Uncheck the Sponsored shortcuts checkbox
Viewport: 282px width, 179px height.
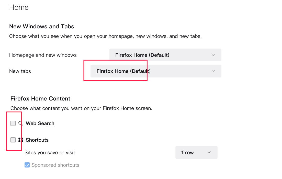point(27,165)
